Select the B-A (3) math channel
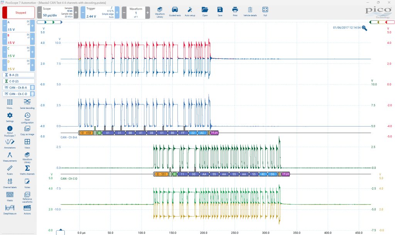This screenshot has height=235, width=395. coord(19,75)
